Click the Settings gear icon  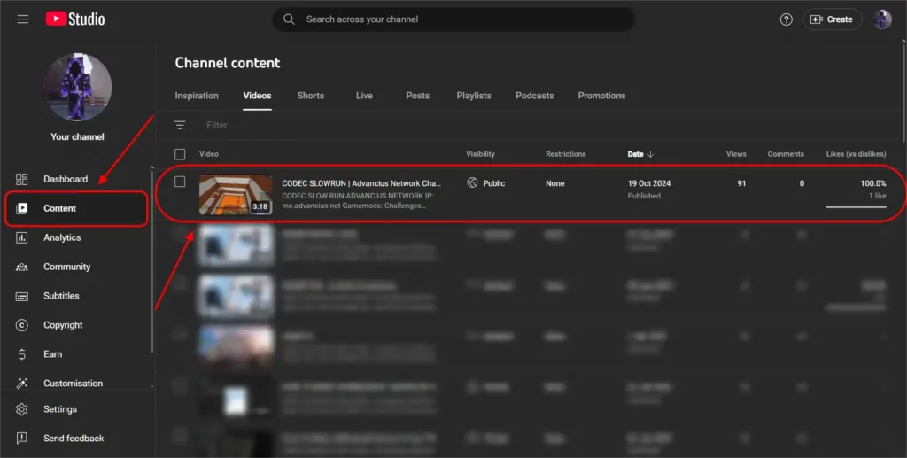pyautogui.click(x=21, y=409)
